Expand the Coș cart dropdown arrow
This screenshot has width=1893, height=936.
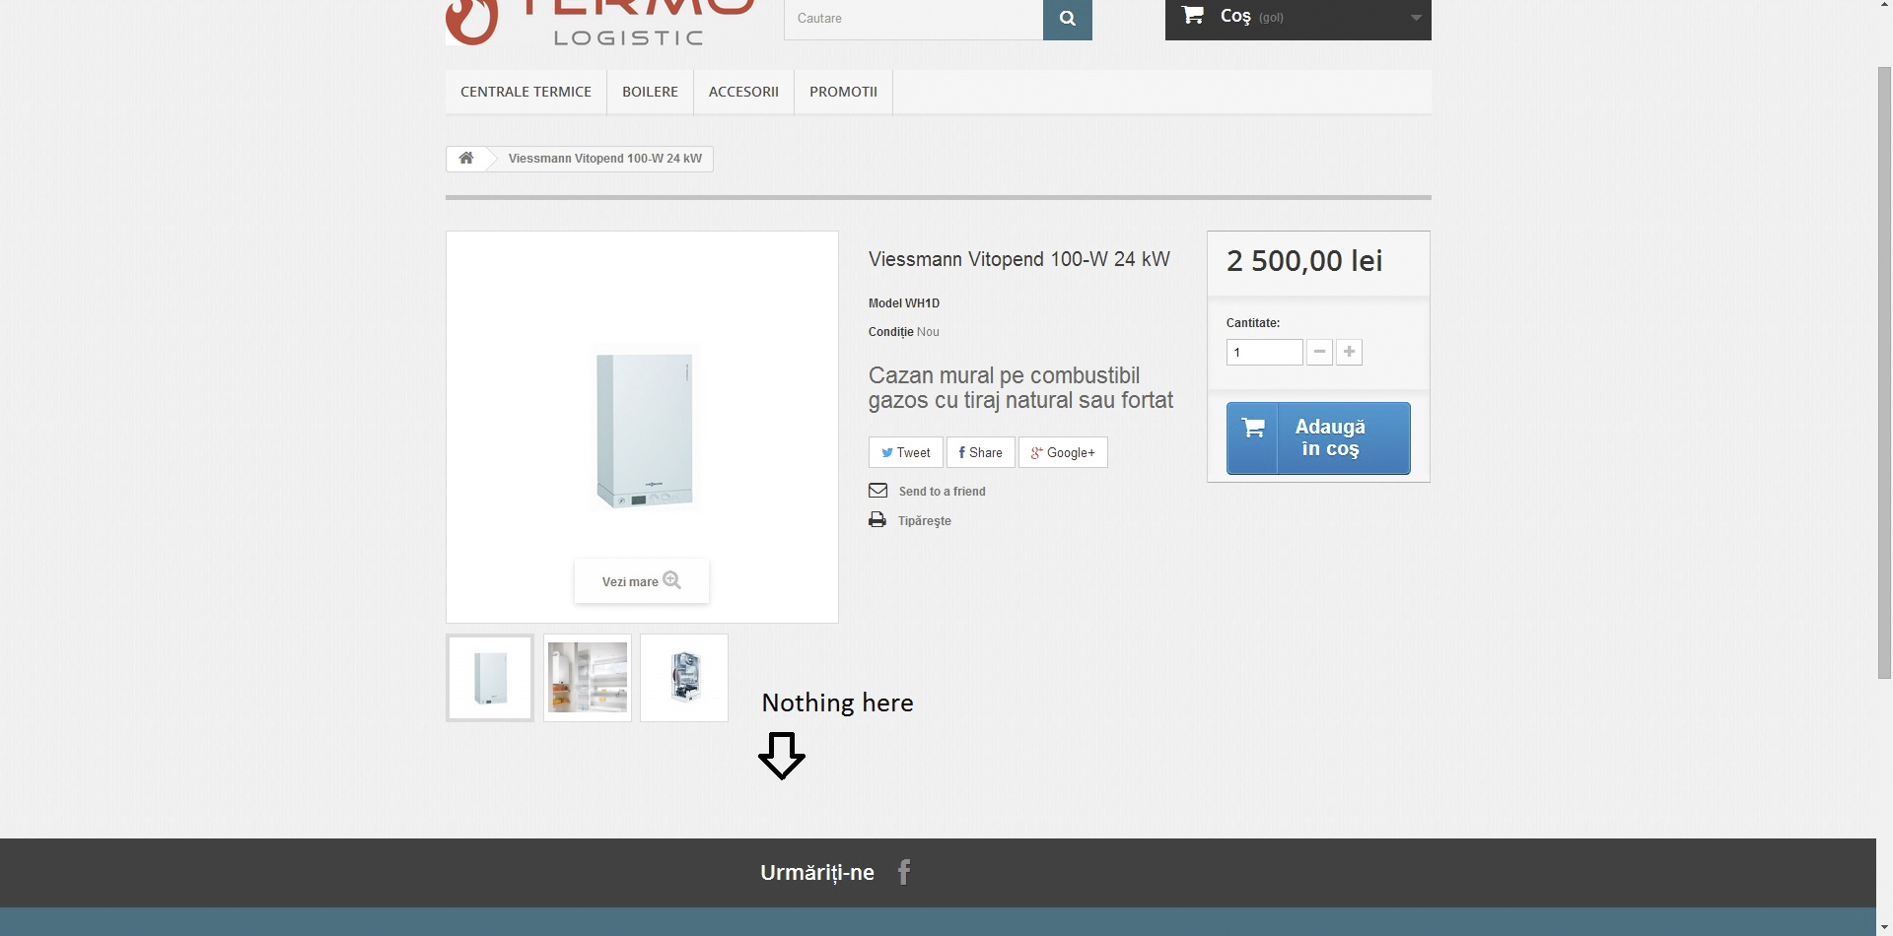coord(1416,17)
